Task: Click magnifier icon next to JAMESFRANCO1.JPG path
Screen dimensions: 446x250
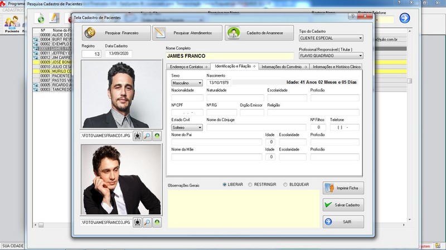Action: 147,136
